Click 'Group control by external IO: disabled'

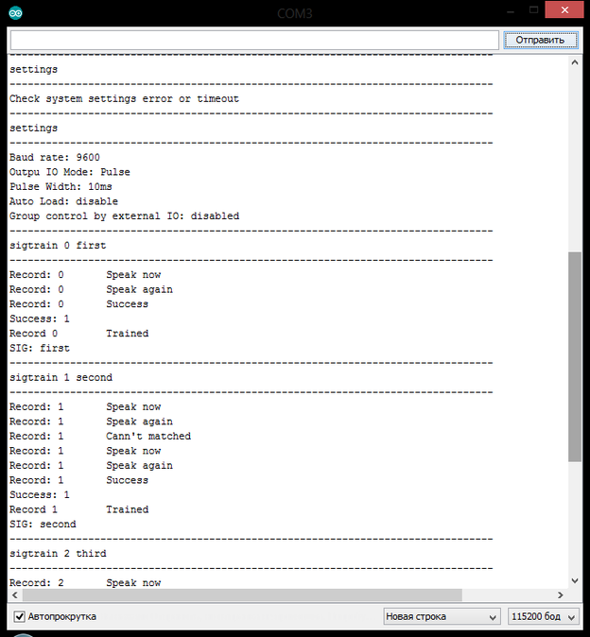(x=124, y=215)
